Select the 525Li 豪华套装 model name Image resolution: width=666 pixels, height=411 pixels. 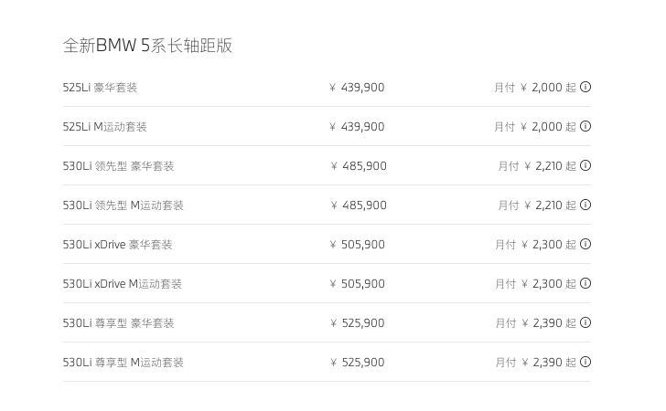point(100,88)
